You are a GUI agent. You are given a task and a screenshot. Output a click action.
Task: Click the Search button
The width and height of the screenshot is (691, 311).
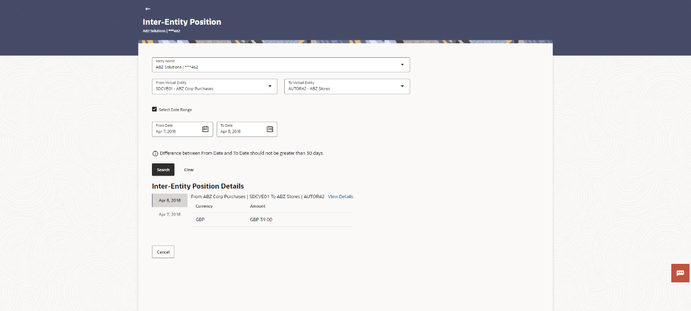[x=163, y=170]
